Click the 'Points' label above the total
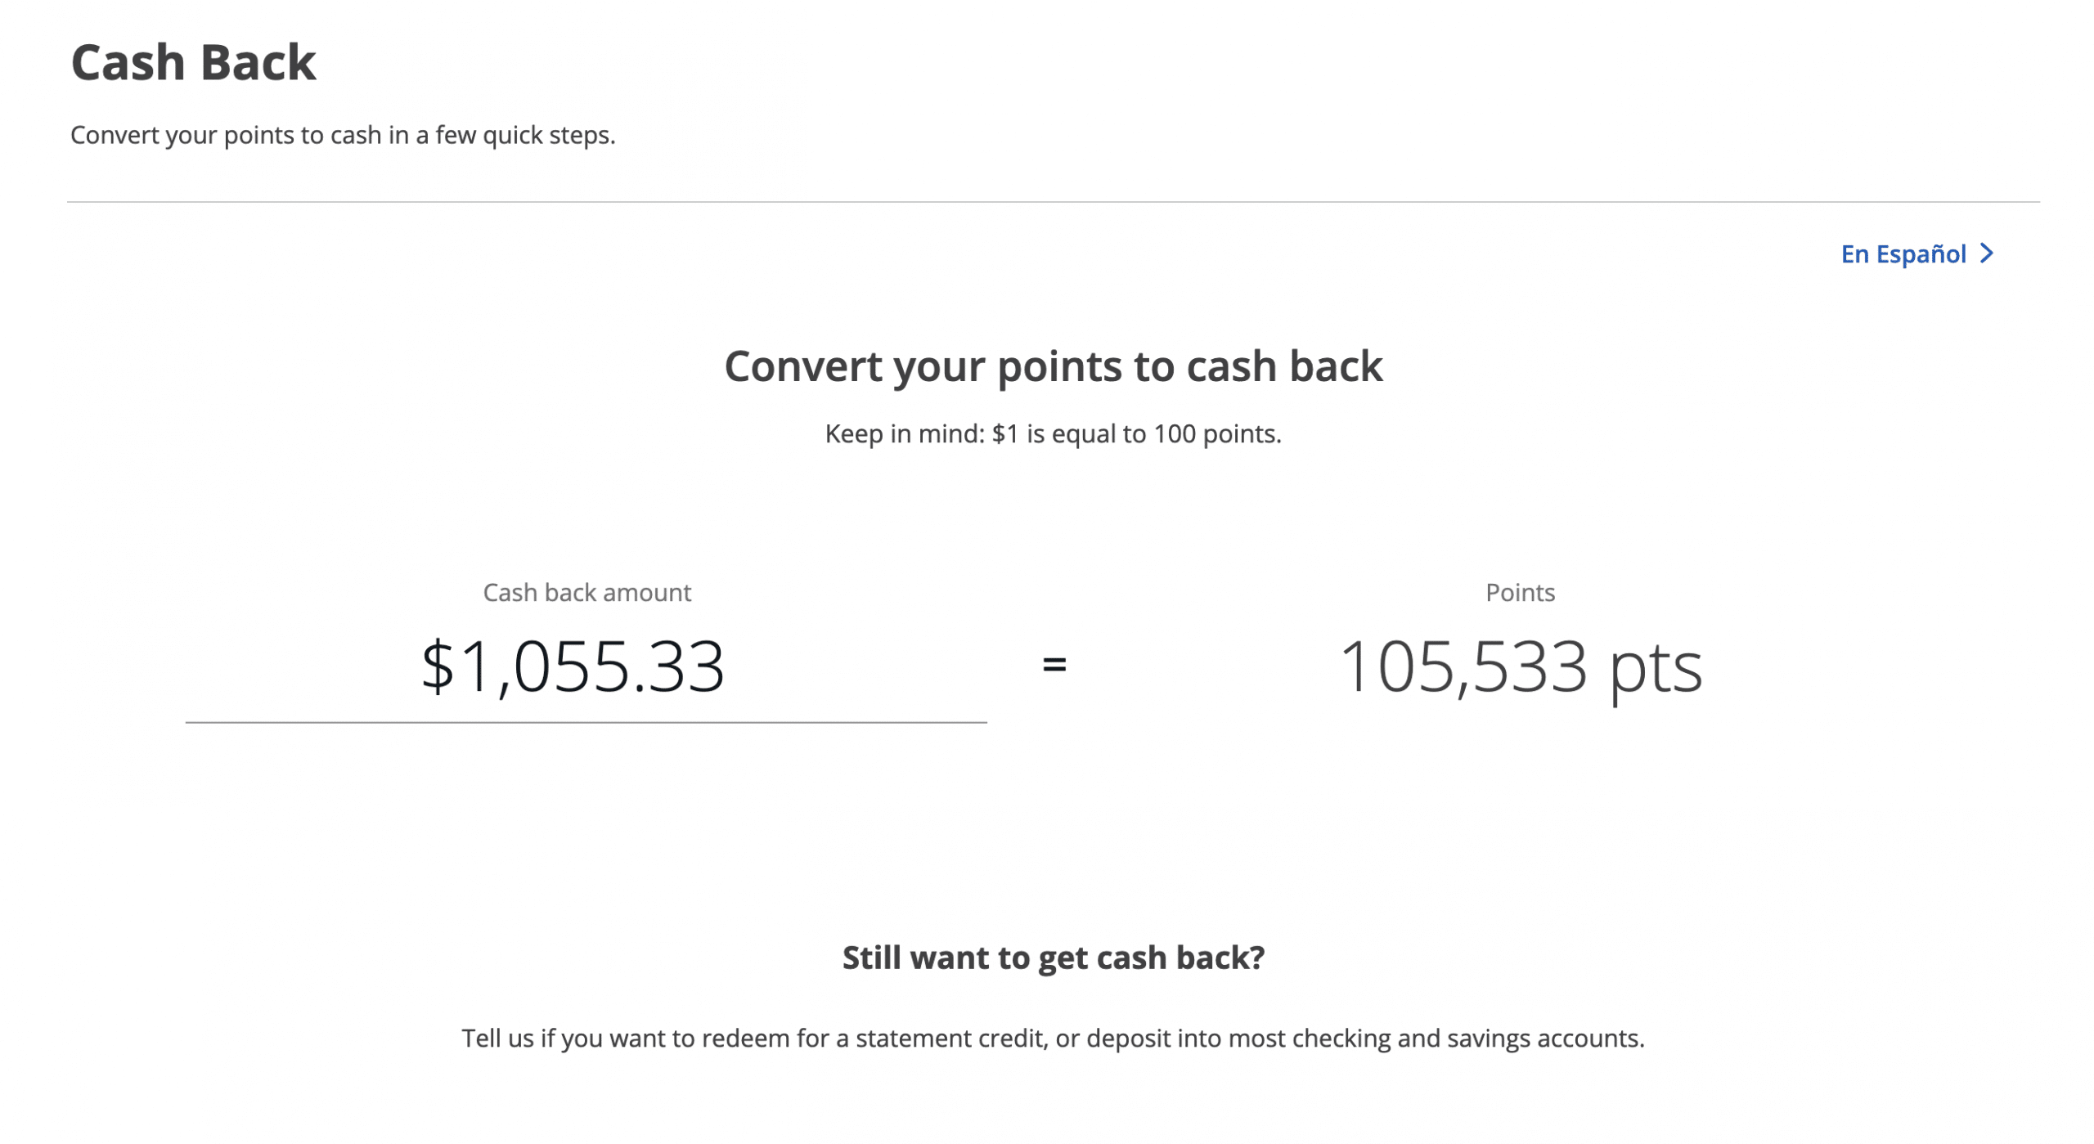The width and height of the screenshot is (2094, 1144). tap(1520, 592)
